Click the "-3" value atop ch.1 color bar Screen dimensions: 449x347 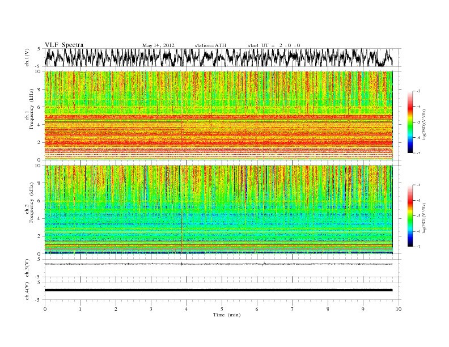[x=418, y=91]
